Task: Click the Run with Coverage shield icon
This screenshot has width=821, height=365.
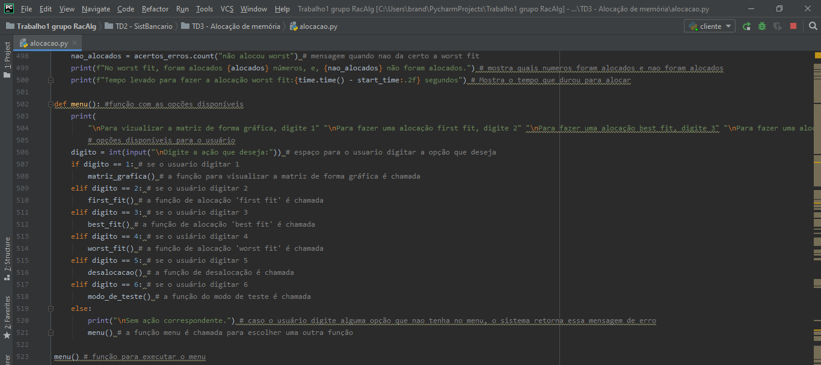Action: click(778, 26)
